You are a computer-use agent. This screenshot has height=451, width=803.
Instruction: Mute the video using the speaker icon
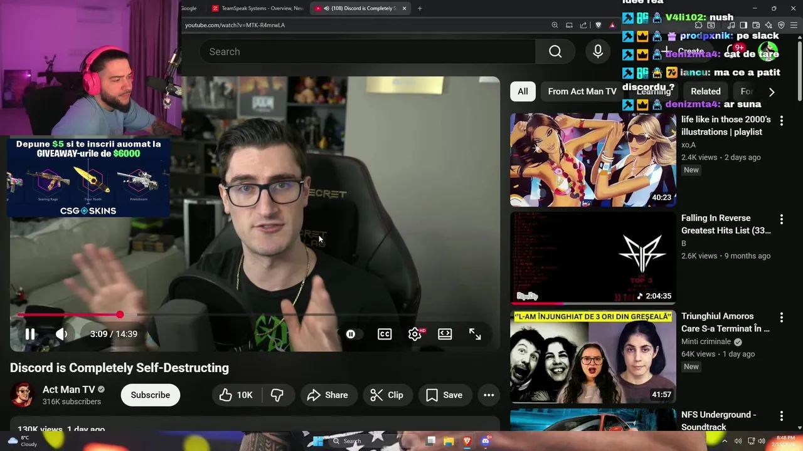point(61,334)
